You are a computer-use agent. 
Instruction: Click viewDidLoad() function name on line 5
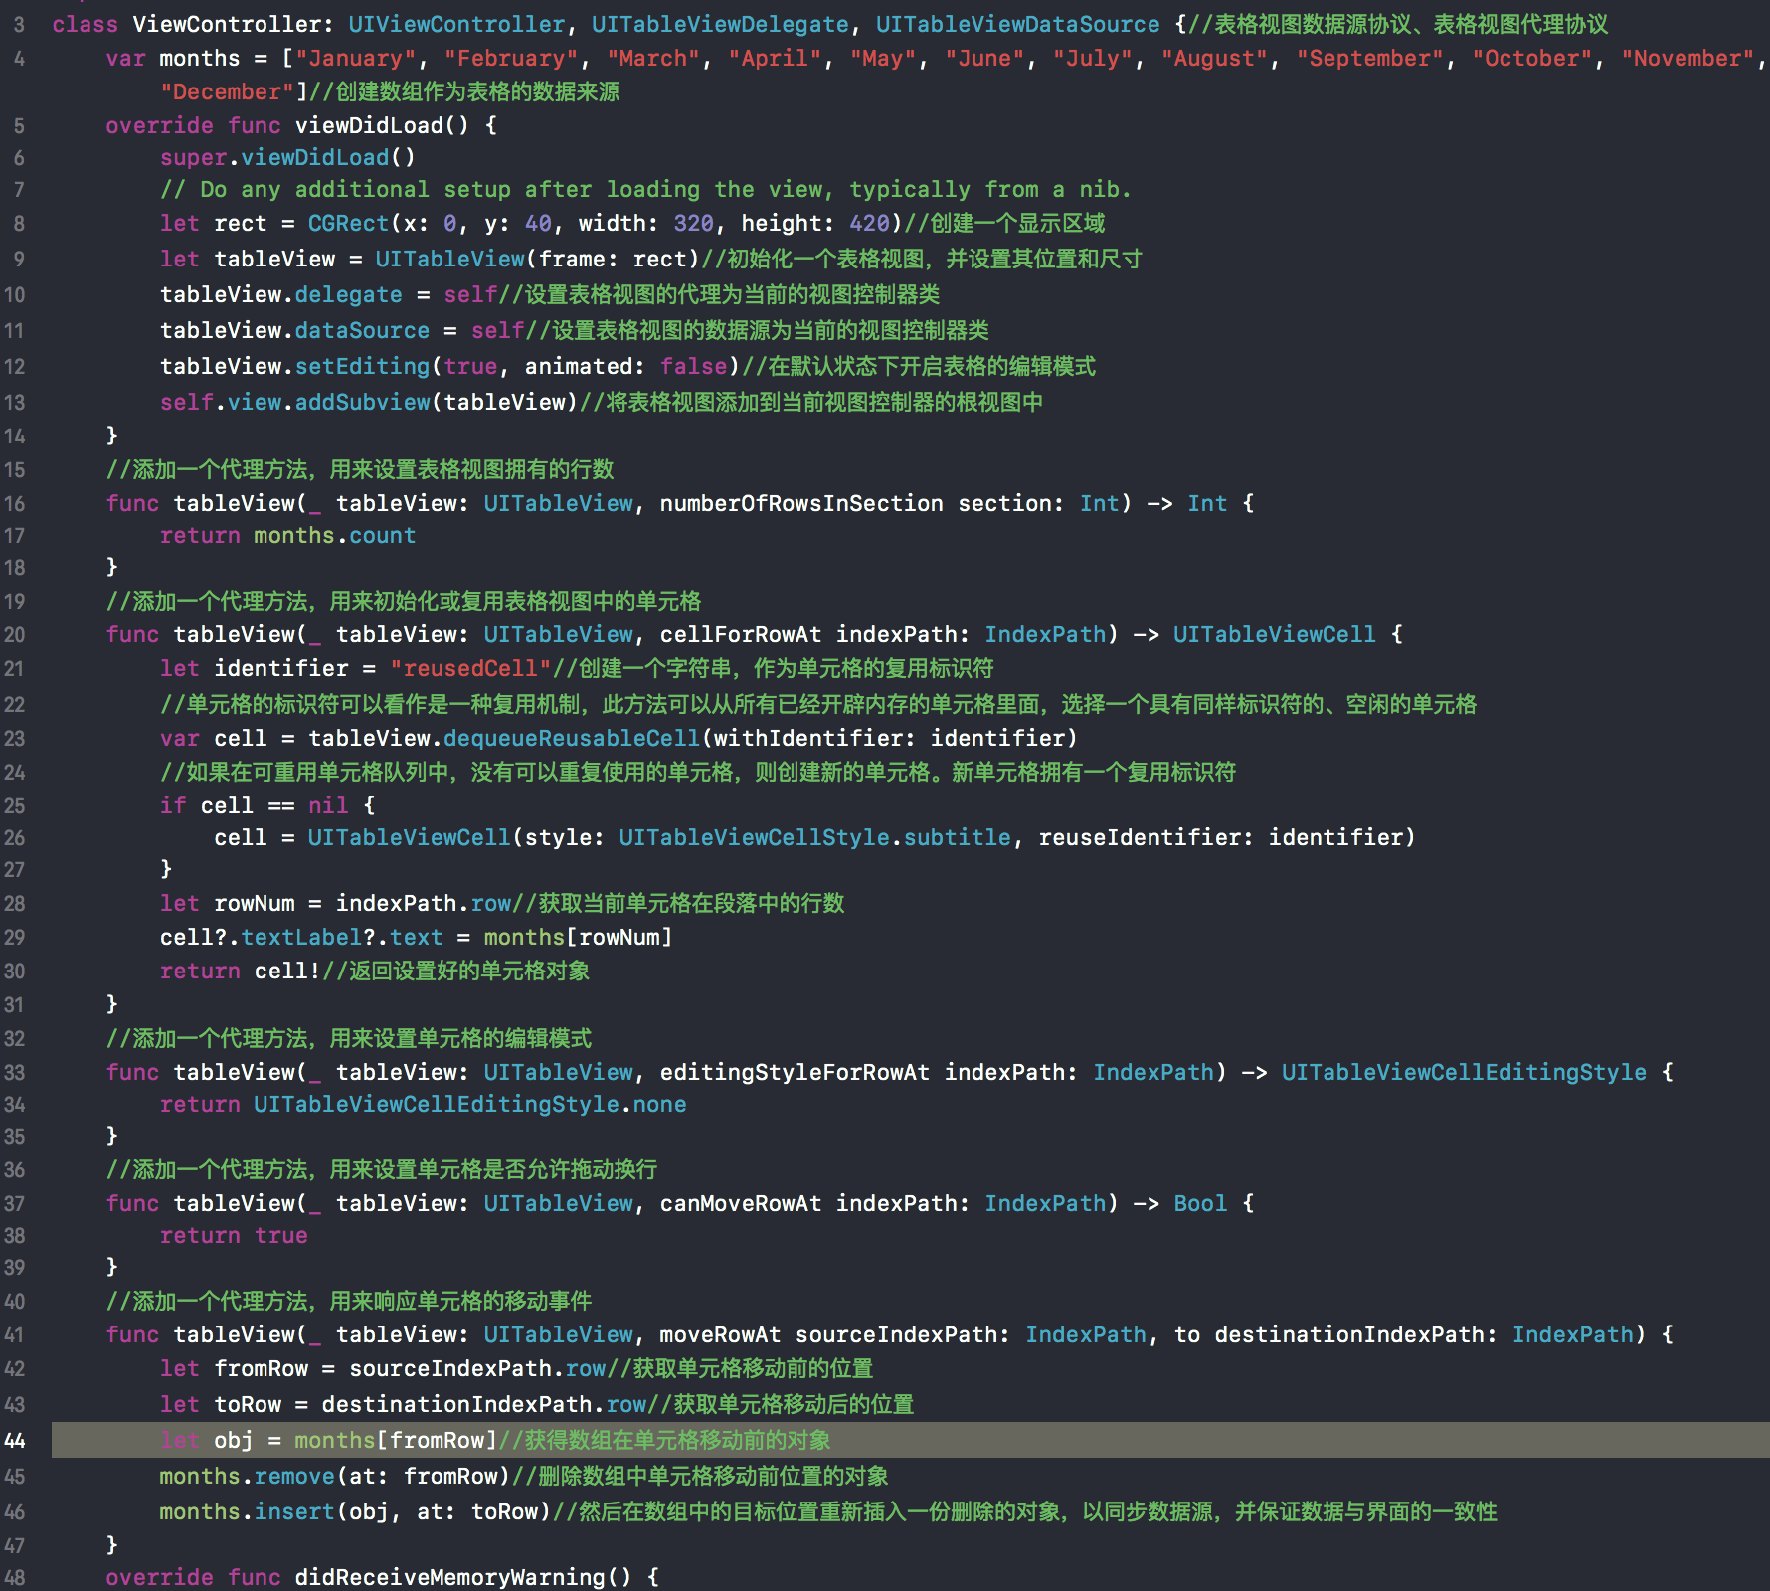(x=381, y=125)
